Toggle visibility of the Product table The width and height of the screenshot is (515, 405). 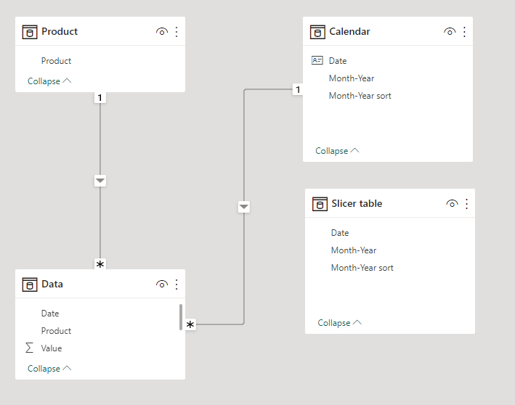(161, 32)
